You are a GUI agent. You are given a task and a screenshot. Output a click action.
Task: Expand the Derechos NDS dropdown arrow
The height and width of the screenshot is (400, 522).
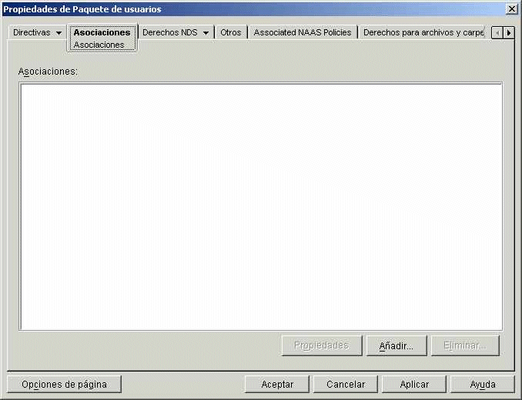point(206,33)
